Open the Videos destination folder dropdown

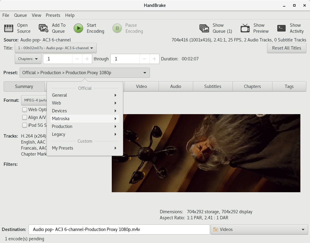(x=259, y=229)
